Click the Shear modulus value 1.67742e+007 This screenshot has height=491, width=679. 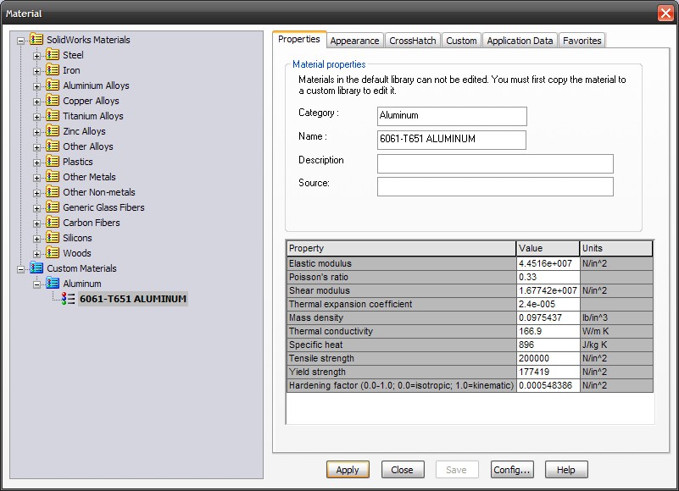click(548, 290)
